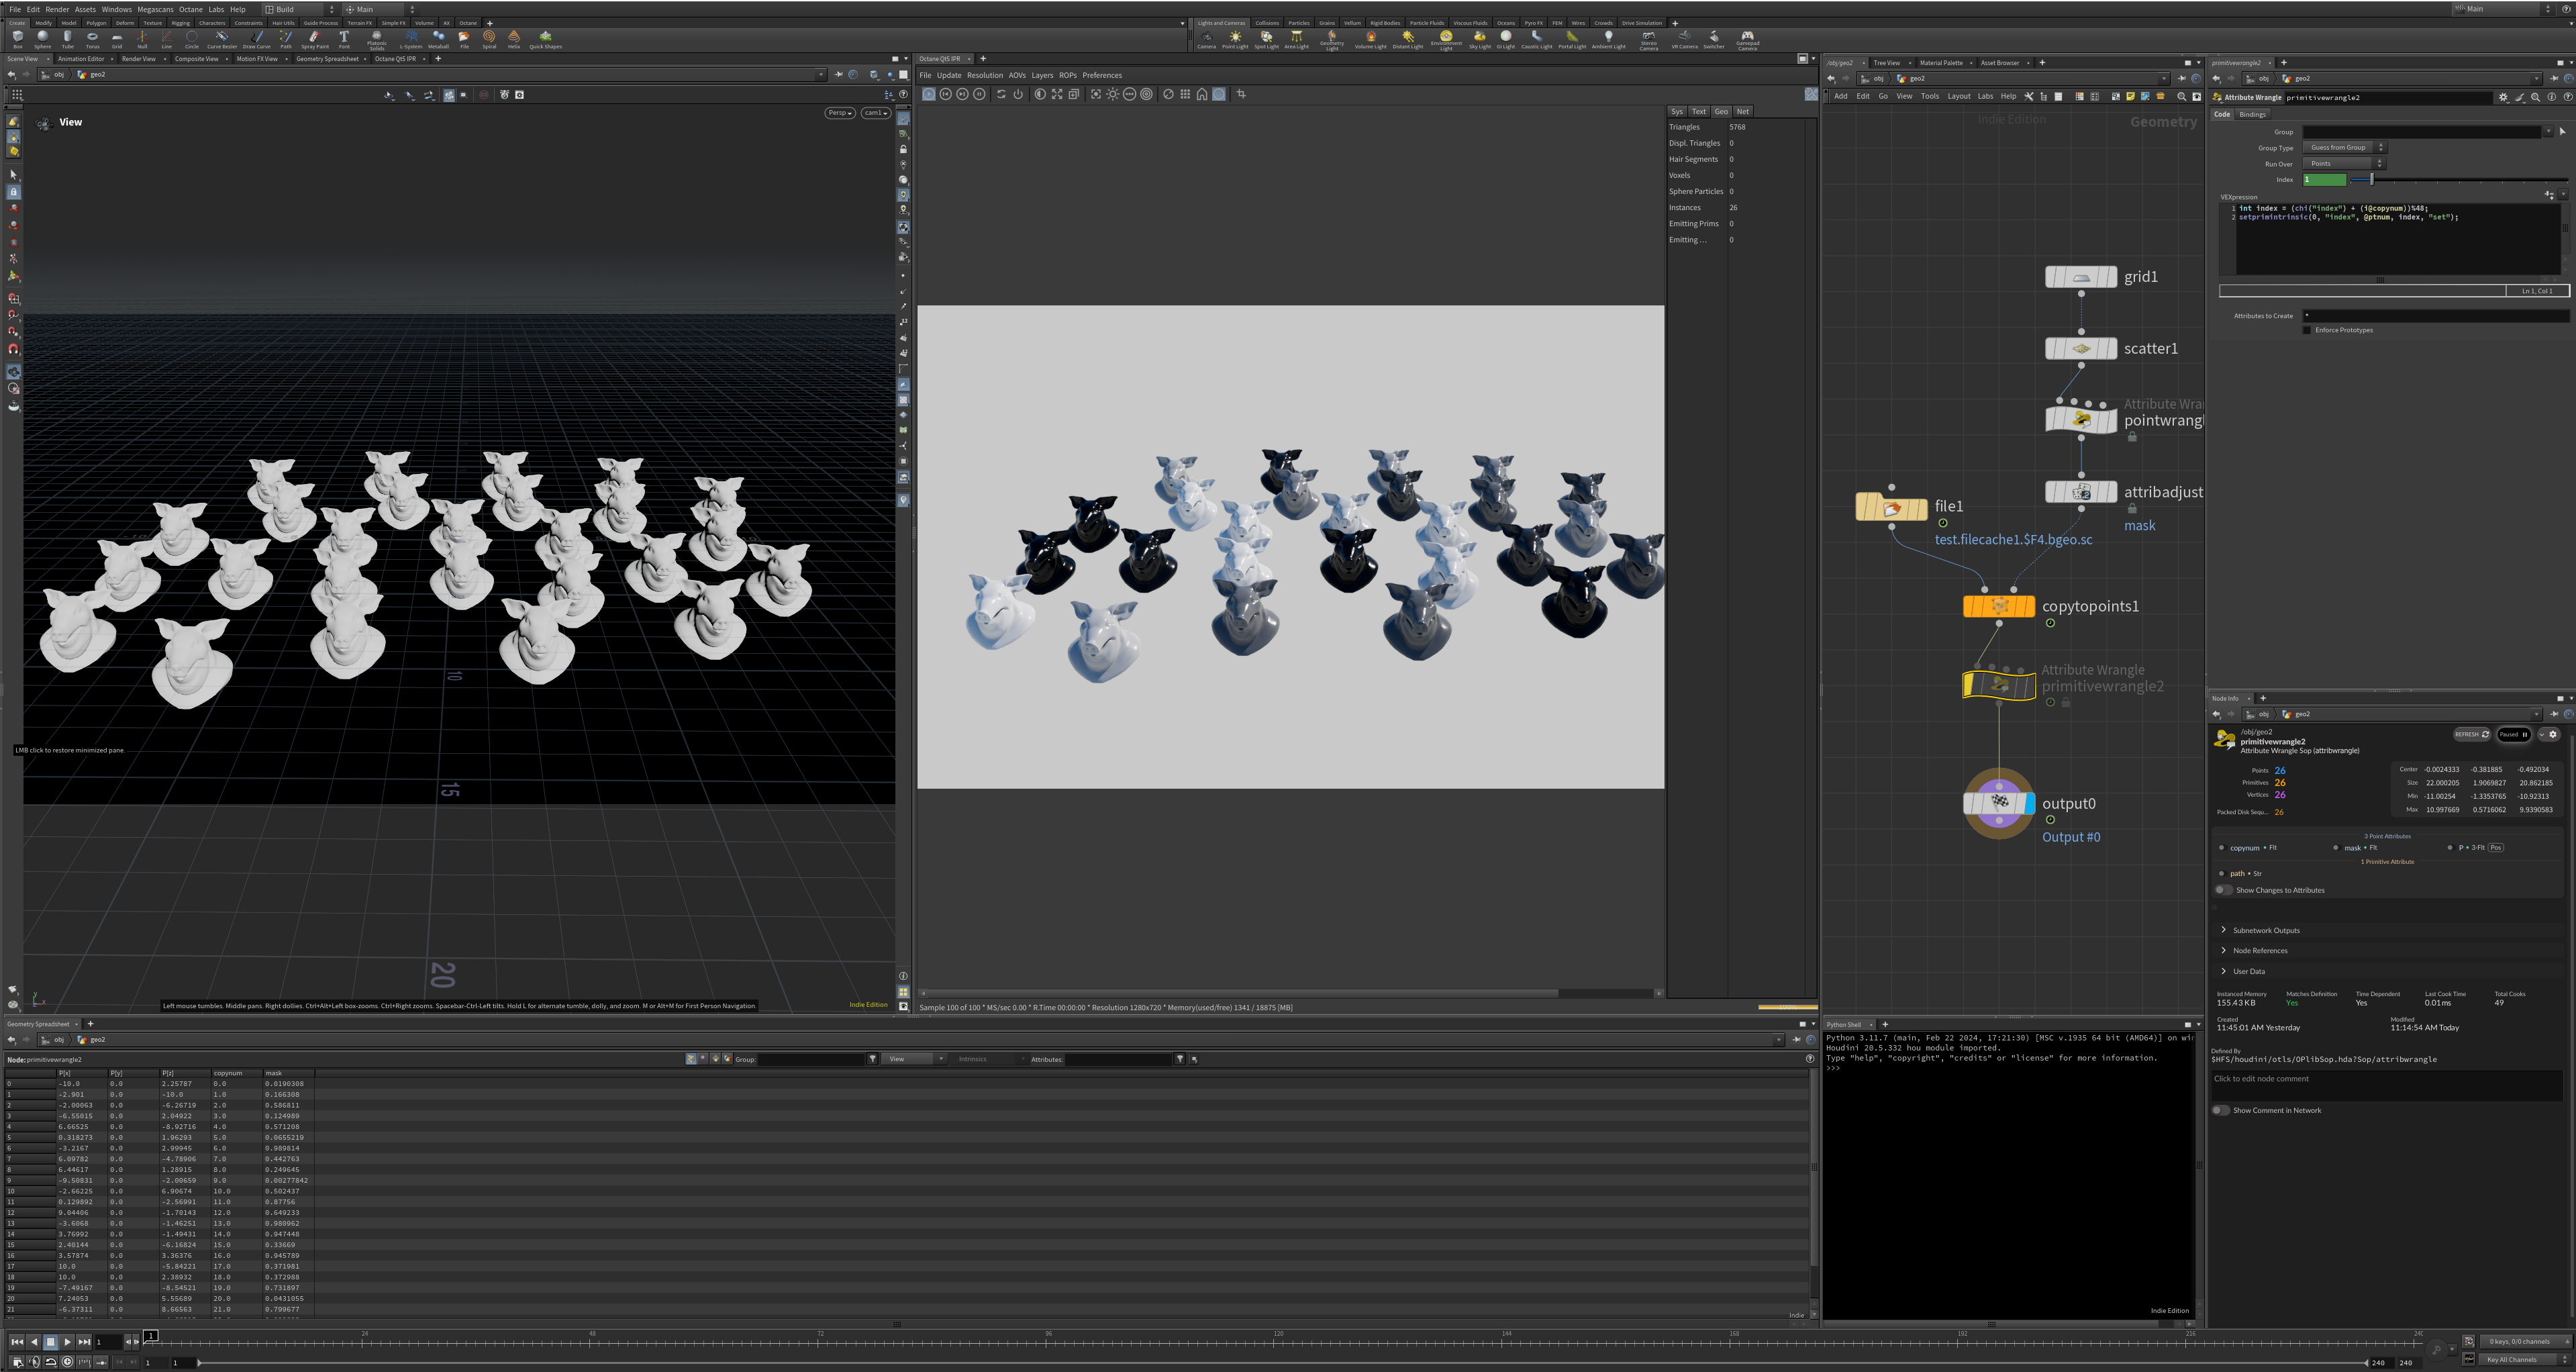Toggle the copynum attribute visualizer dot
The width and height of the screenshot is (2576, 1372).
tap(2222, 848)
